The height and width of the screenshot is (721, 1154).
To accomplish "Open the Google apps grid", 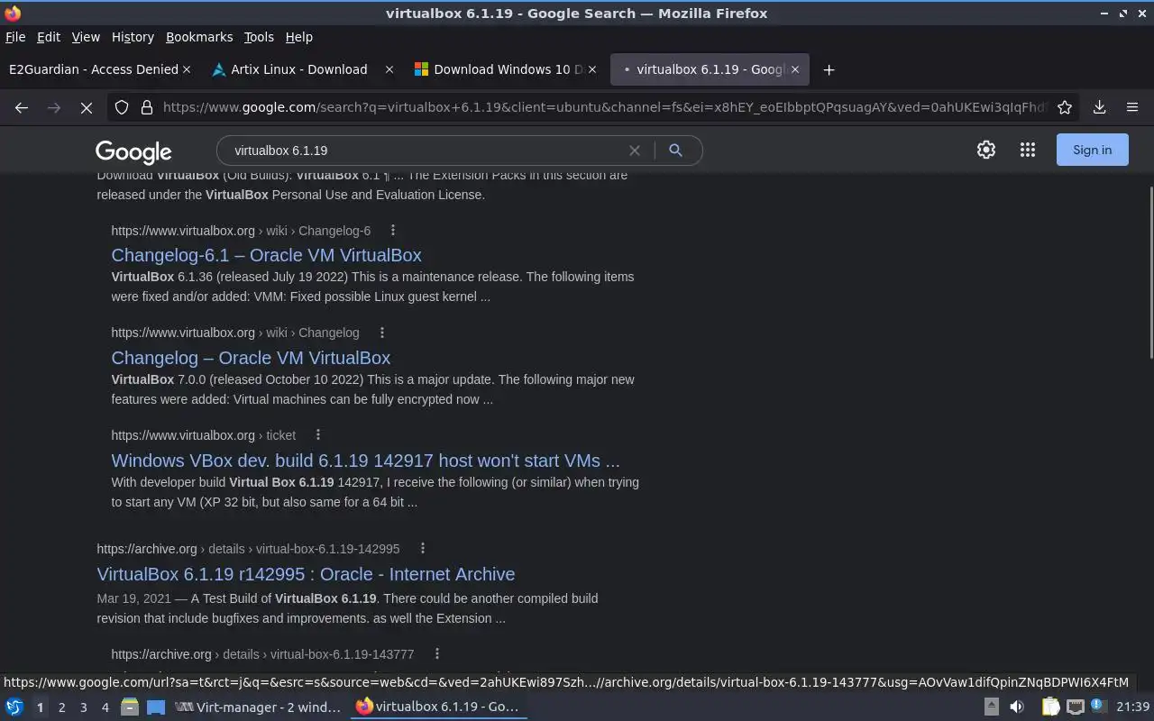I will click(1028, 151).
